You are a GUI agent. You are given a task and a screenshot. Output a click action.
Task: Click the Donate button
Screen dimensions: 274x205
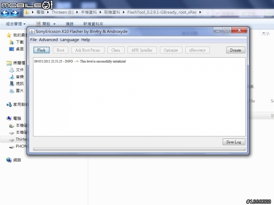[x=235, y=50]
